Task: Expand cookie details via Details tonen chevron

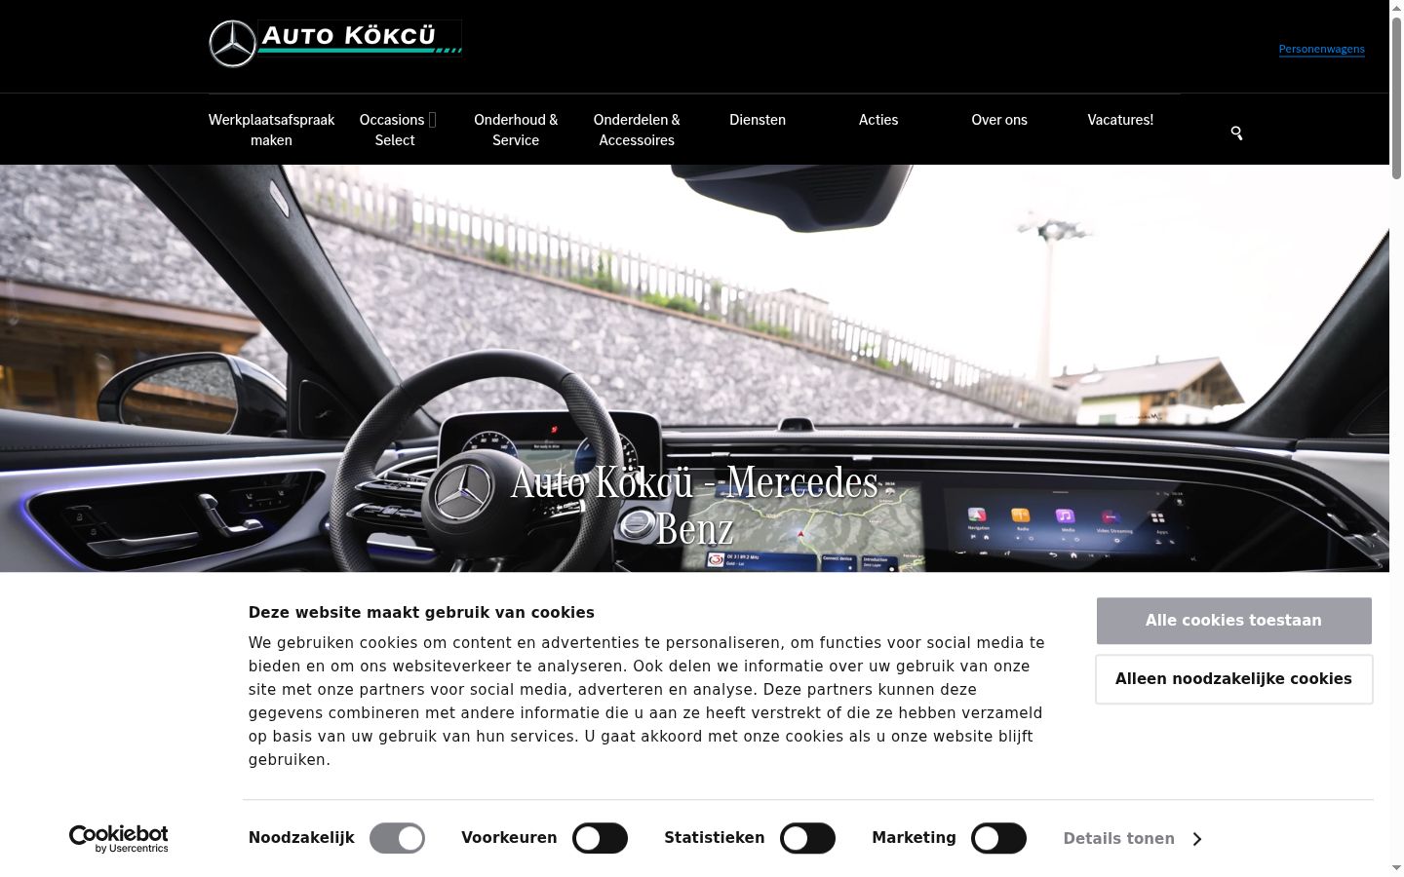Action: tap(1196, 839)
